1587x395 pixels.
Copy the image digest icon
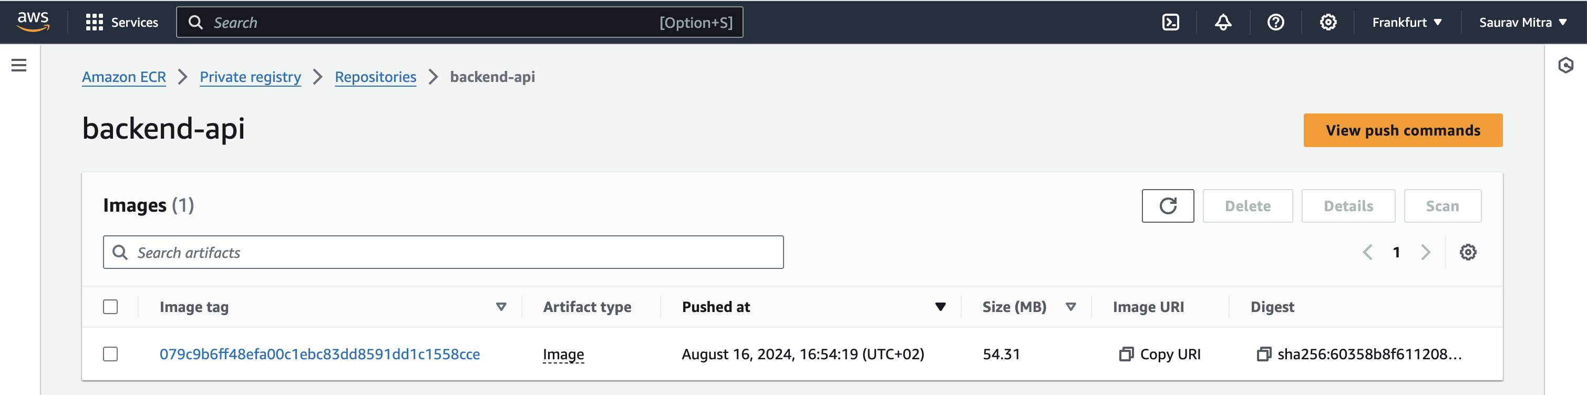[x=1263, y=355]
